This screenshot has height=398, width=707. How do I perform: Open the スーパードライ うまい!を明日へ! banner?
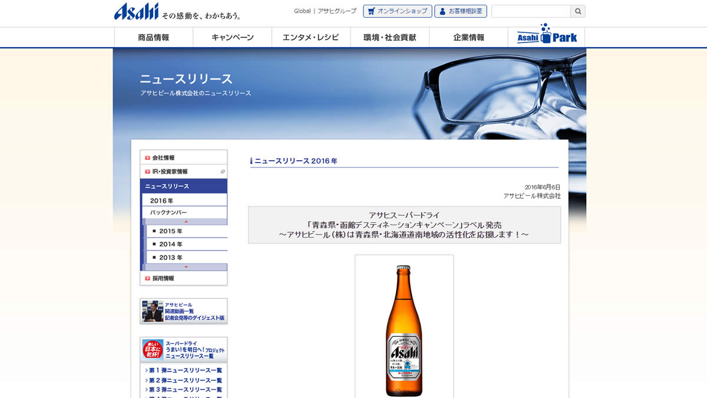click(x=184, y=350)
